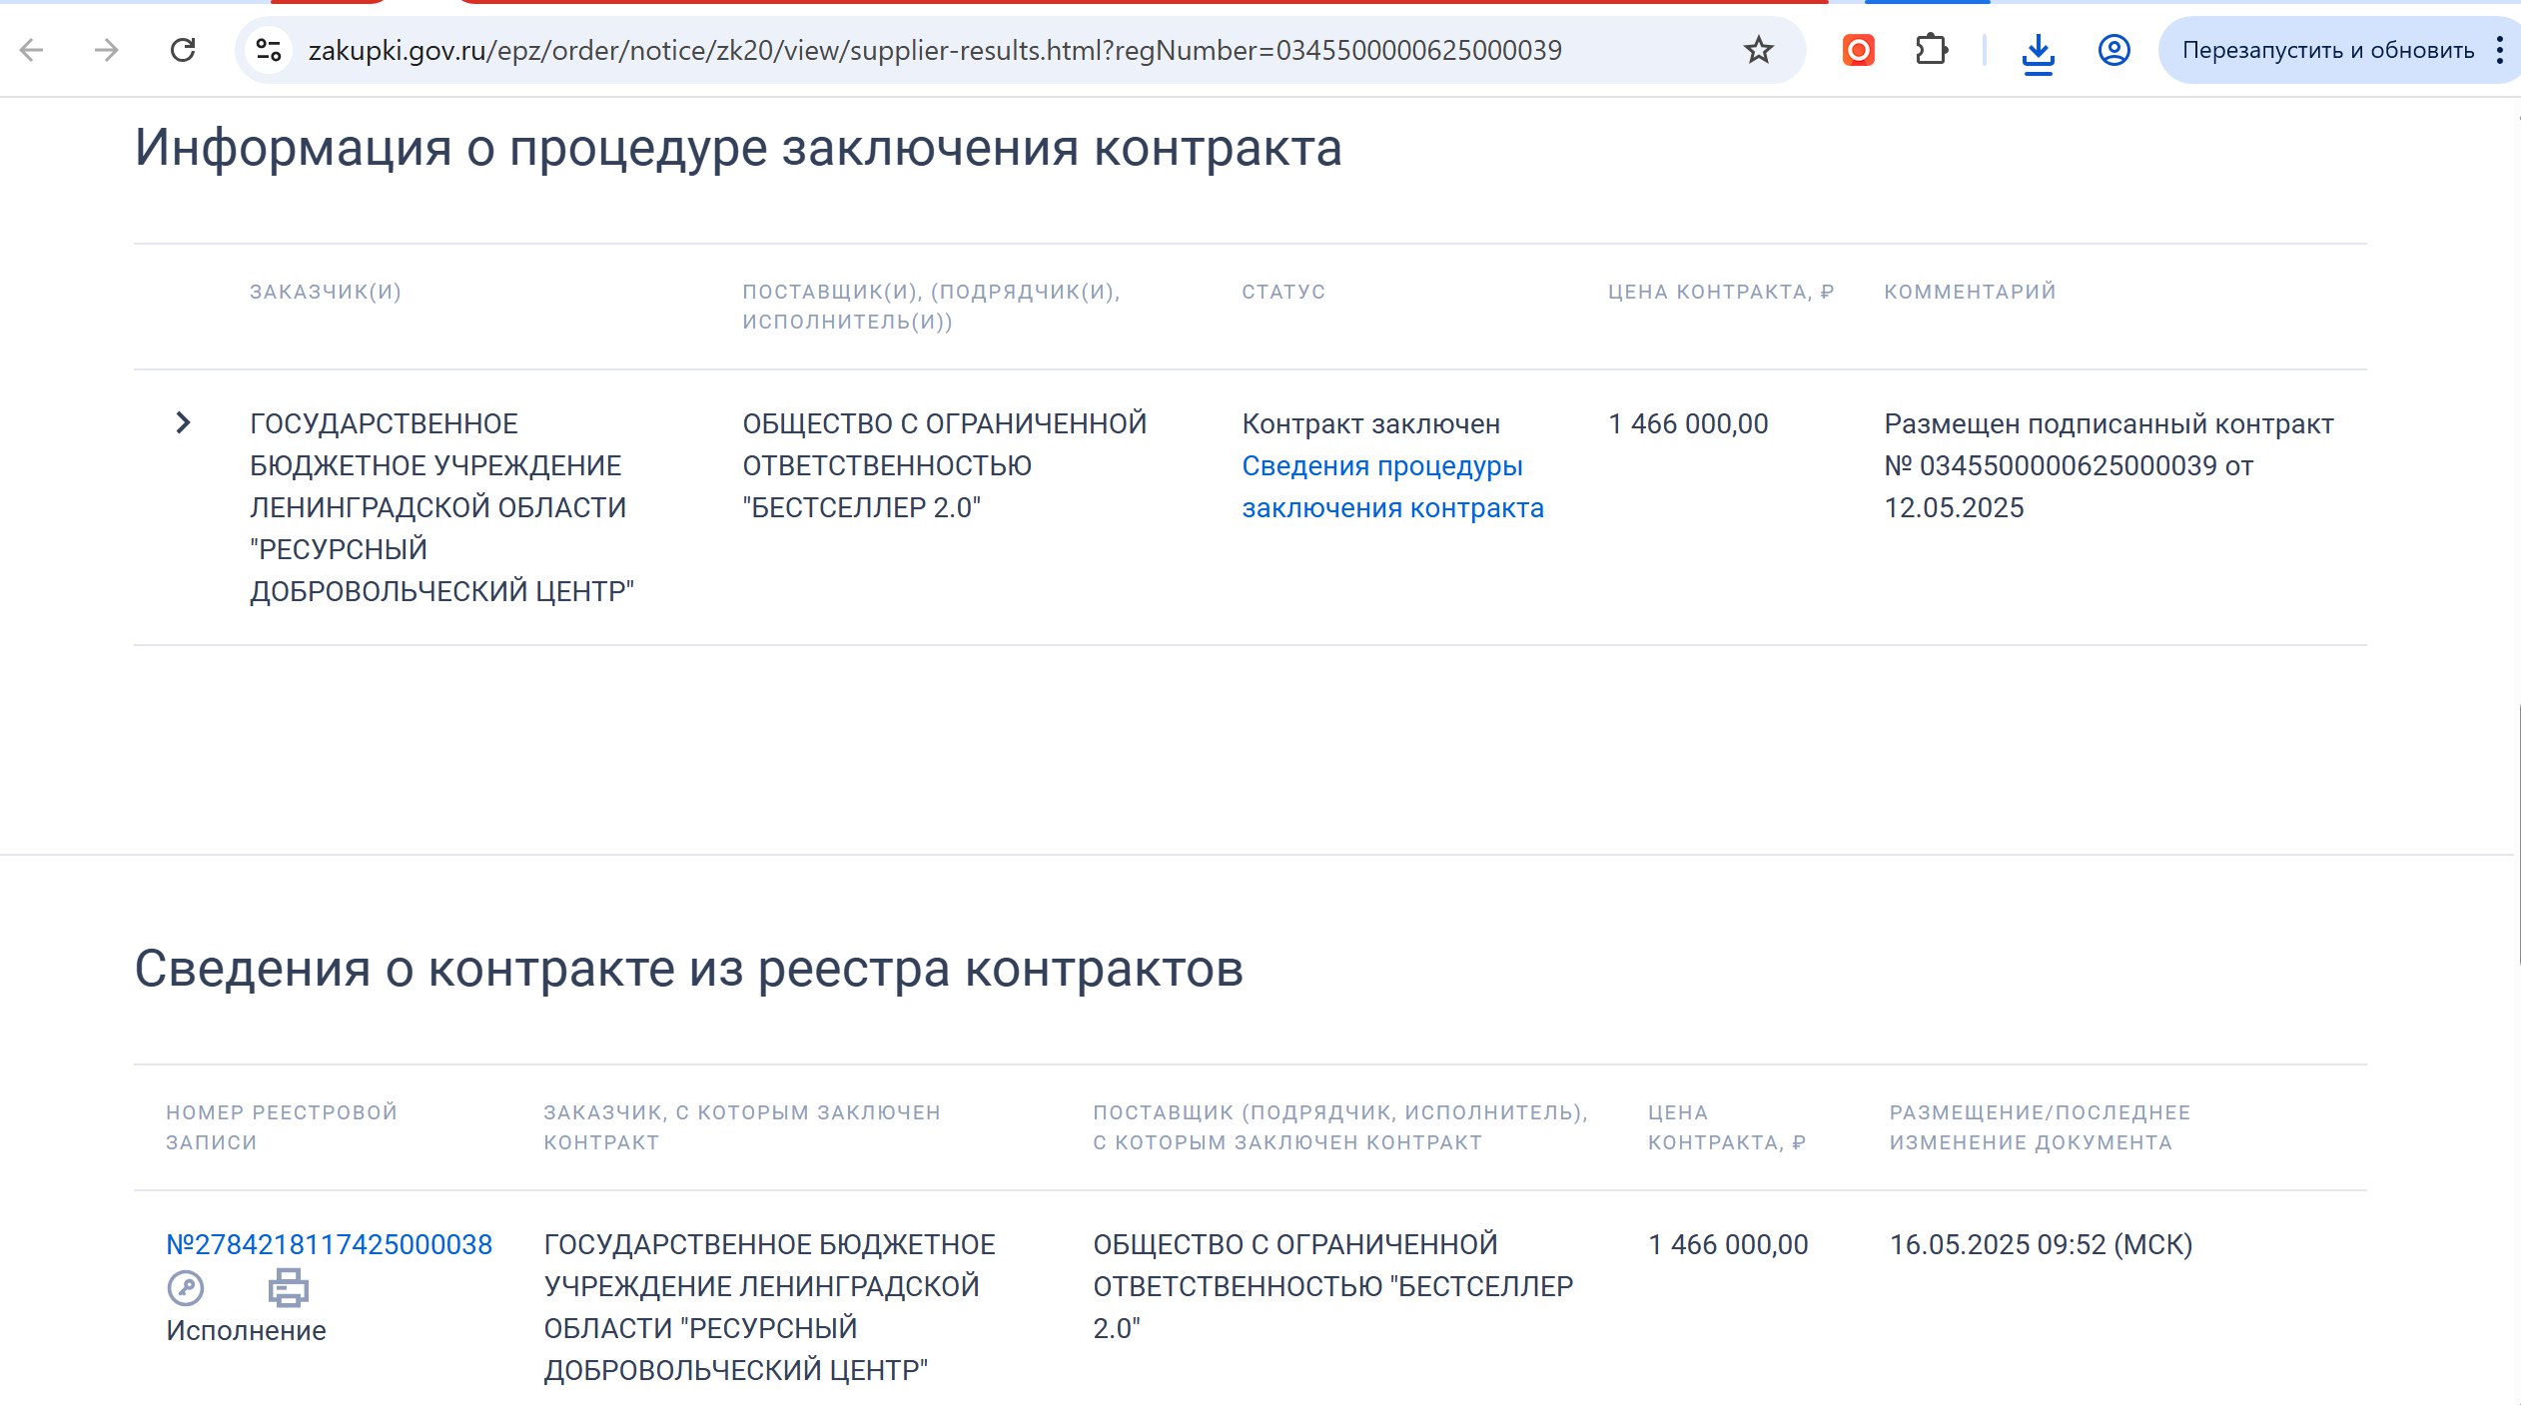Click Перезапустить и обновить button
This screenshot has width=2521, height=1405.
(x=2327, y=50)
